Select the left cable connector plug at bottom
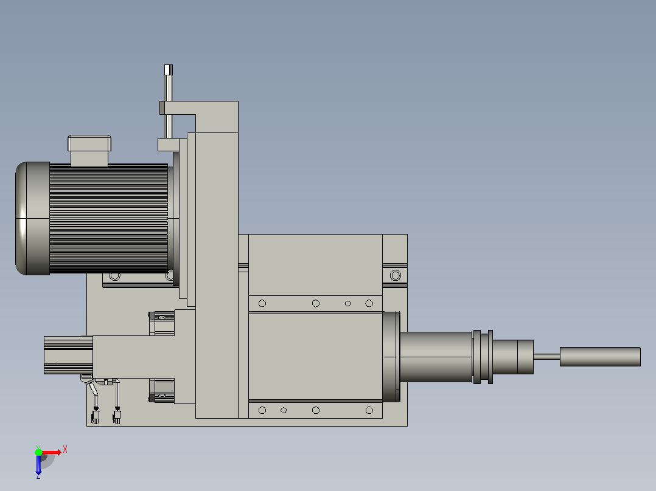Viewport: 656px width, 491px height. (x=96, y=416)
